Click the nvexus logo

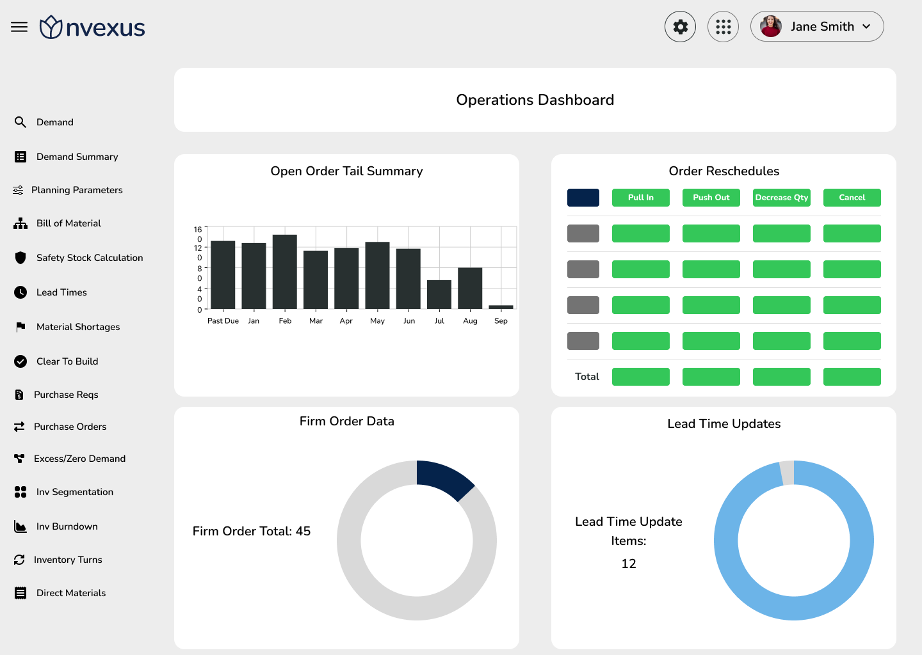point(92,28)
